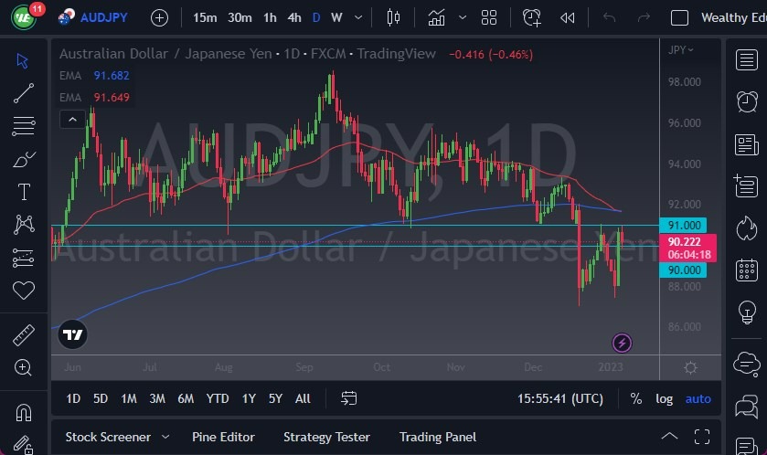This screenshot has width=767, height=455.
Task: Switch to the 30m timeframe
Action: (x=240, y=18)
